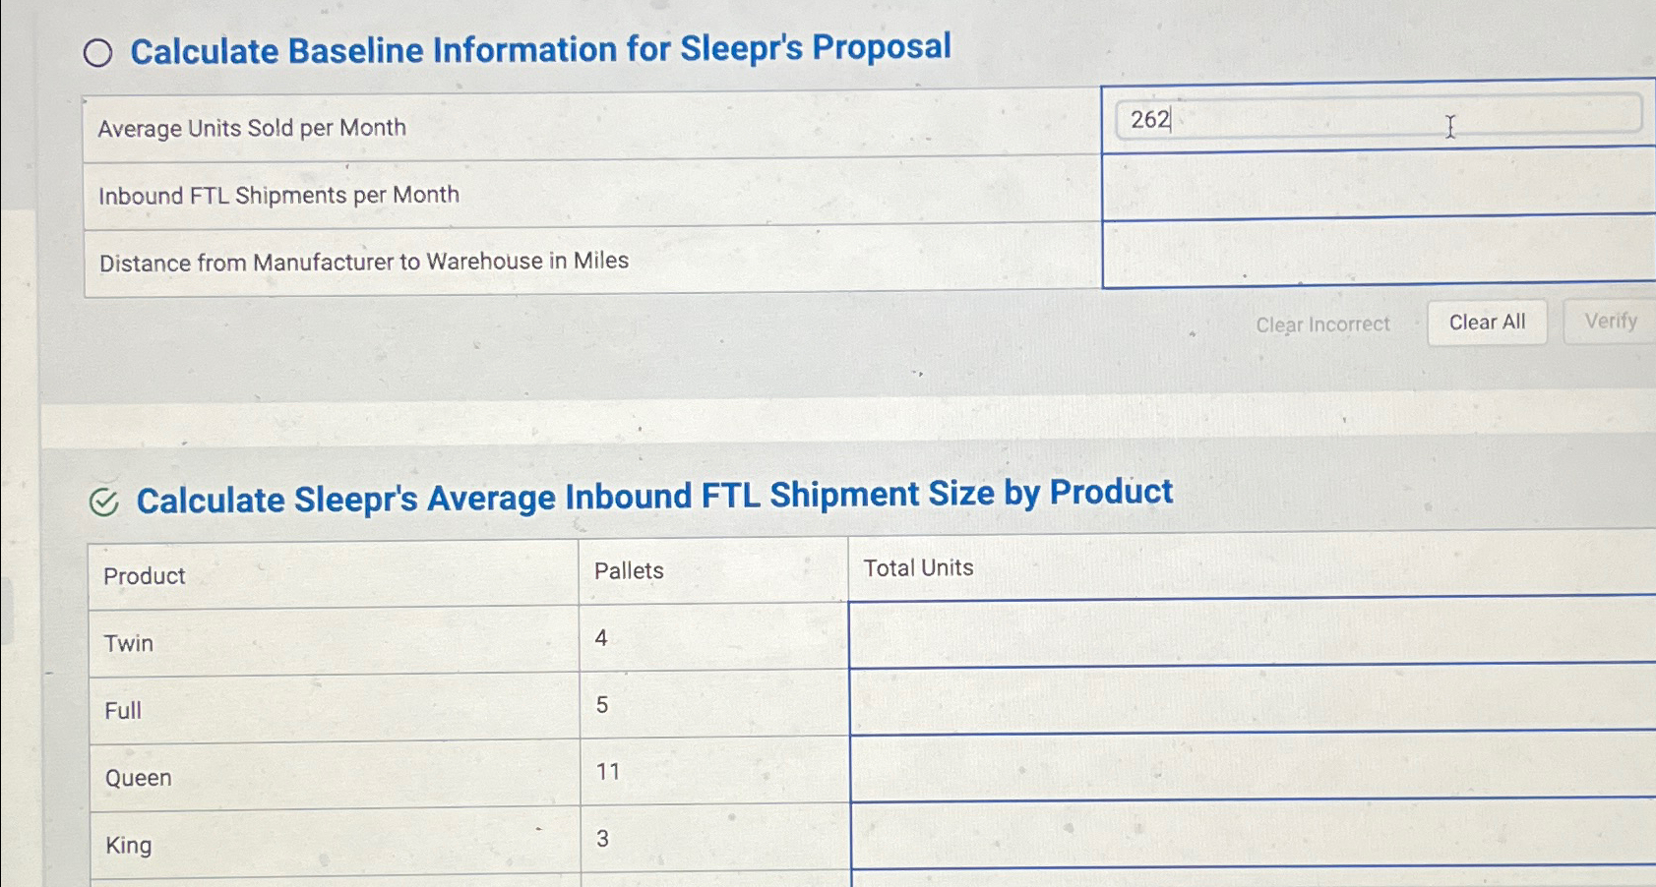Click the Verify button

coord(1610,322)
